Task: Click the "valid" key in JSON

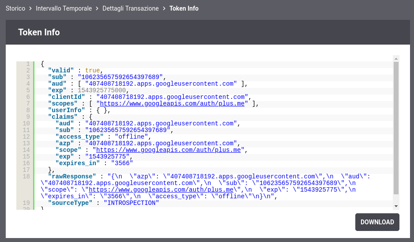Action: coord(61,71)
